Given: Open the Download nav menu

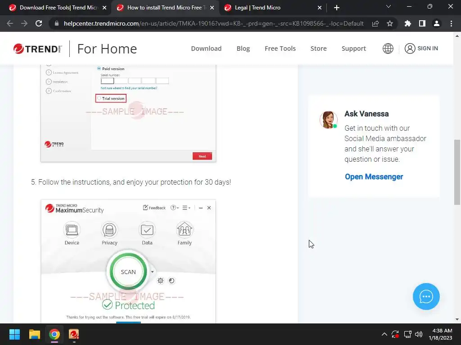Looking at the screenshot, I should [x=206, y=49].
